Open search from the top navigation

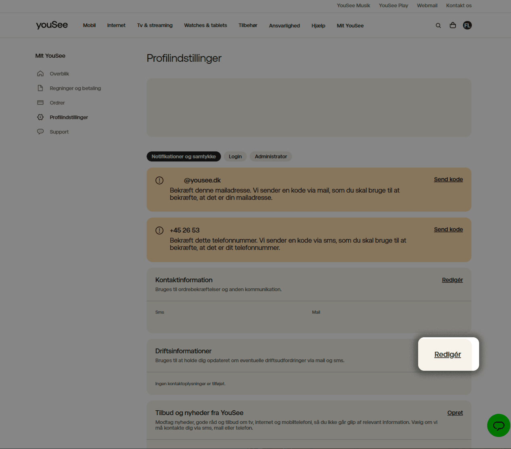point(438,25)
